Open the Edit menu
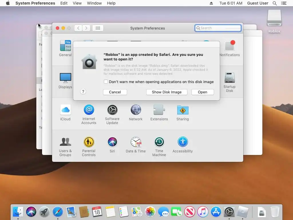The image size is (293, 220). 64,3
